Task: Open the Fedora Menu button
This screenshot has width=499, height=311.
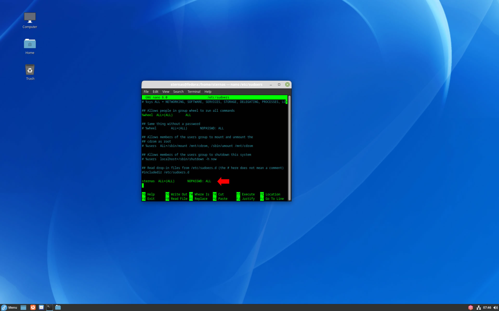Action: [9, 308]
